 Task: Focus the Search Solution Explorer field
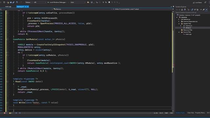[193, 12]
